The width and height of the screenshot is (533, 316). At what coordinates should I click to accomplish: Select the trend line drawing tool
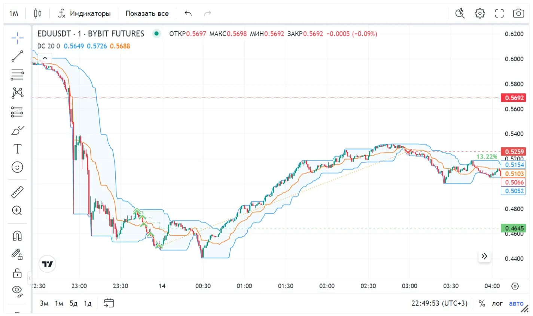tap(17, 56)
